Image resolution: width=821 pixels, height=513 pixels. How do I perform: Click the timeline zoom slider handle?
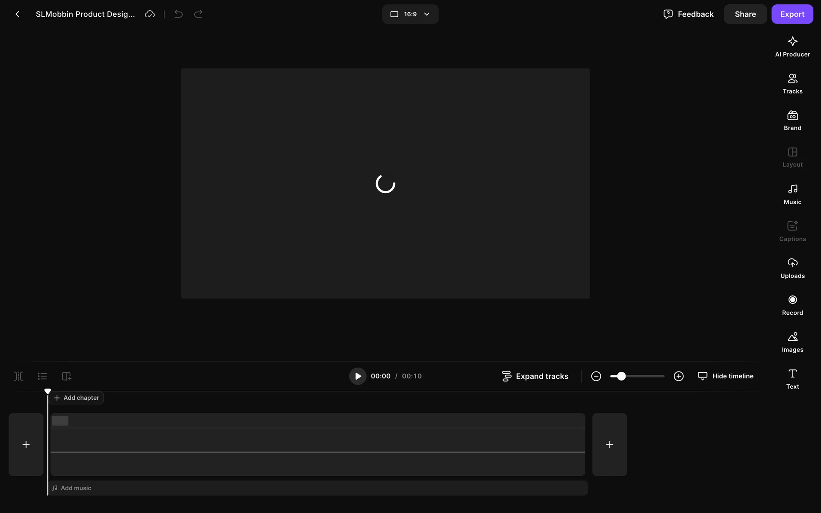tap(621, 376)
